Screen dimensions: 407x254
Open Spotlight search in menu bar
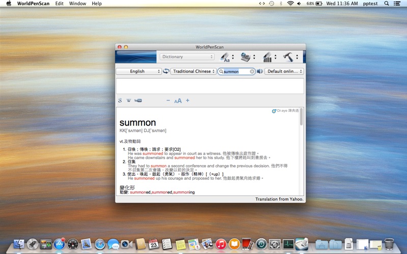(x=387, y=4)
